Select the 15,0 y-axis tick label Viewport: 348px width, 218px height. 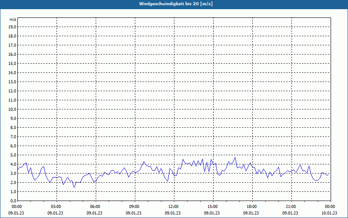(12, 63)
